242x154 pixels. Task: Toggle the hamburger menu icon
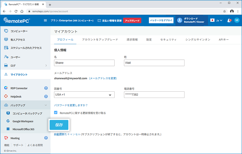point(45,20)
